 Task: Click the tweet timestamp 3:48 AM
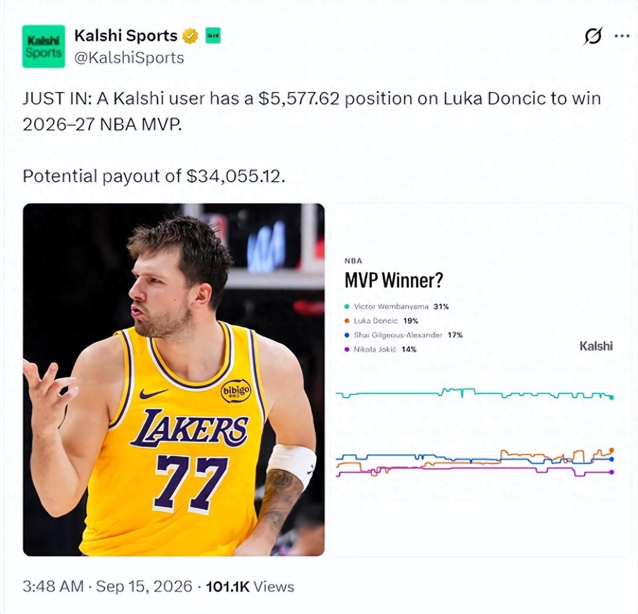pos(53,586)
